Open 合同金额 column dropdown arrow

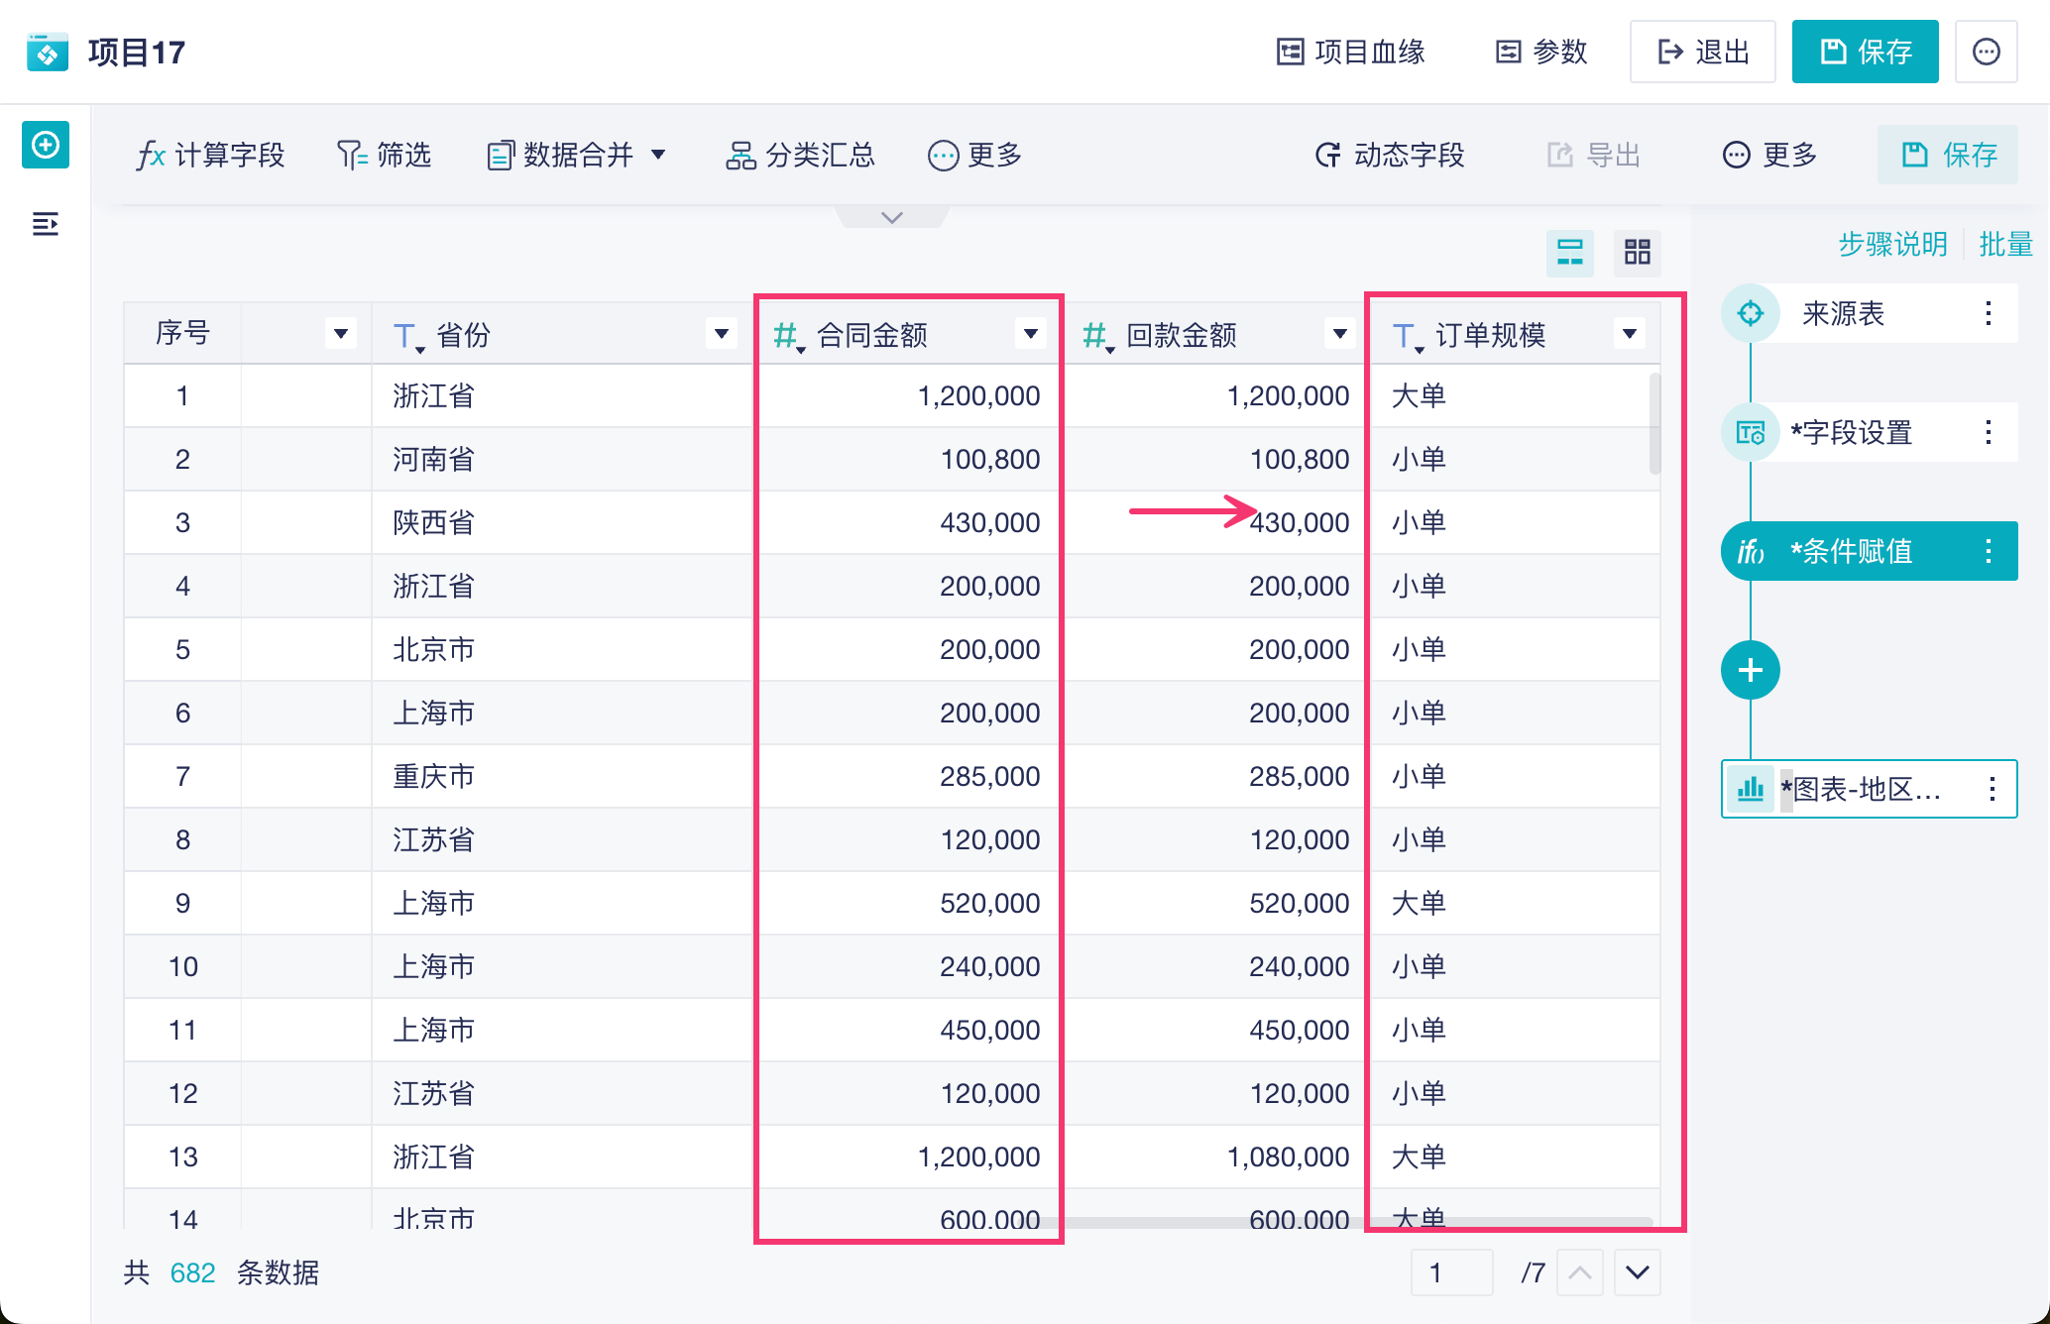pyautogui.click(x=1031, y=334)
